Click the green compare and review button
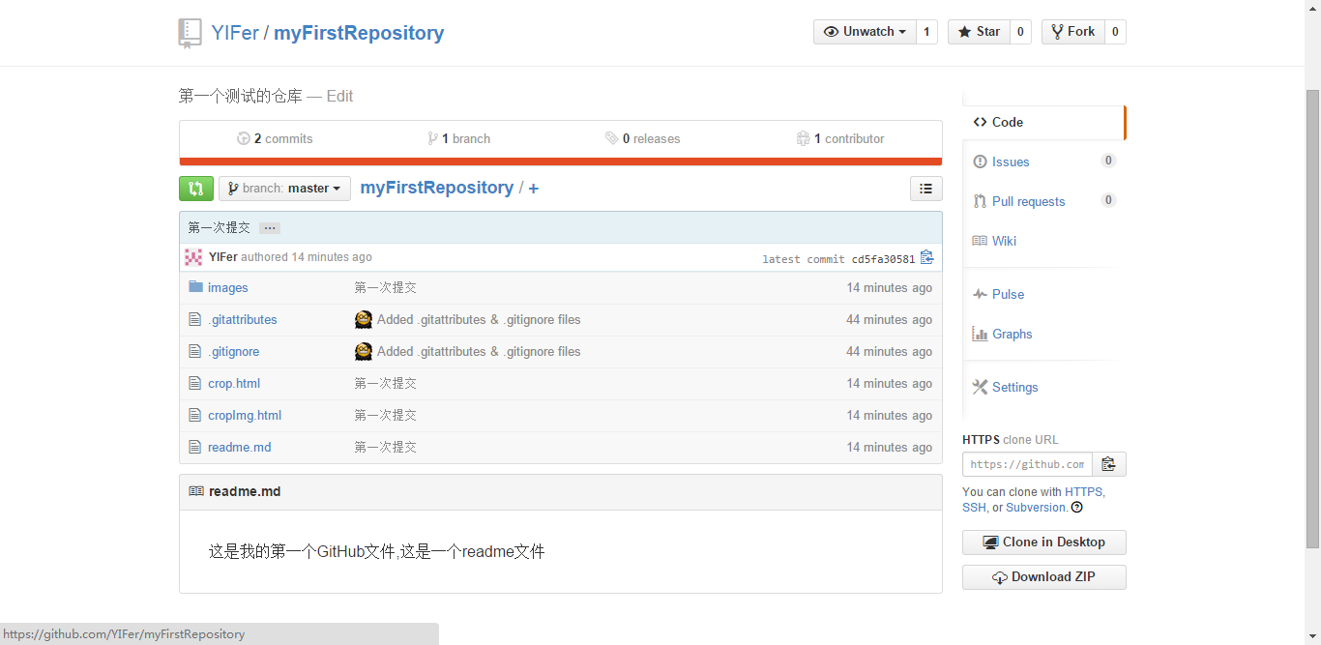This screenshot has width=1321, height=645. pyautogui.click(x=195, y=189)
